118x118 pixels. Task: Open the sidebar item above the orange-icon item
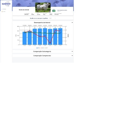tap(4, 9)
